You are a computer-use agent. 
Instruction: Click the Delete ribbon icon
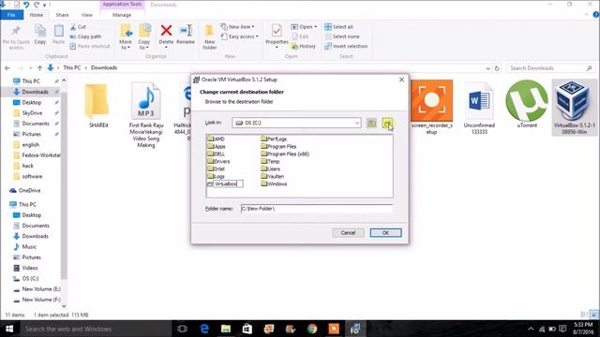pos(166,35)
